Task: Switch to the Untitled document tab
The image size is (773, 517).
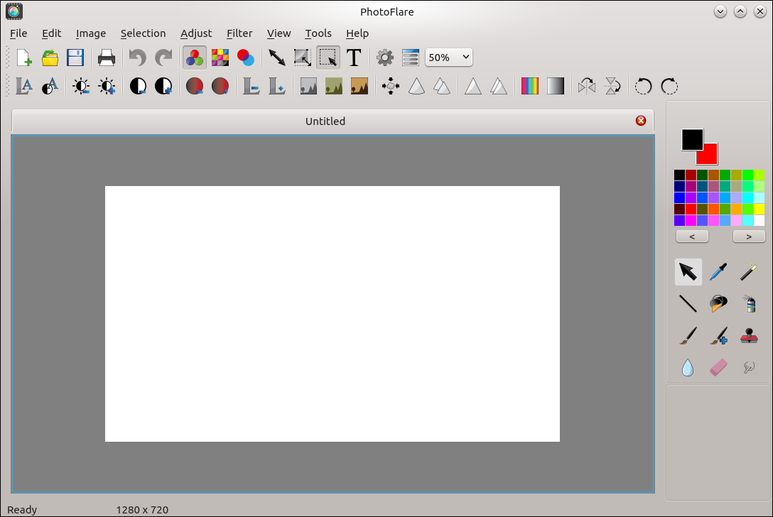Action: coord(325,121)
